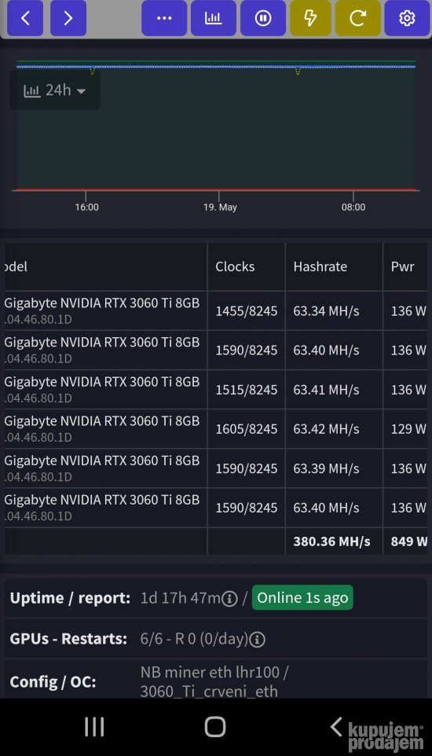Click config NB miner eth lhr100 text
Screen dimensions: 432x756
tap(214, 672)
